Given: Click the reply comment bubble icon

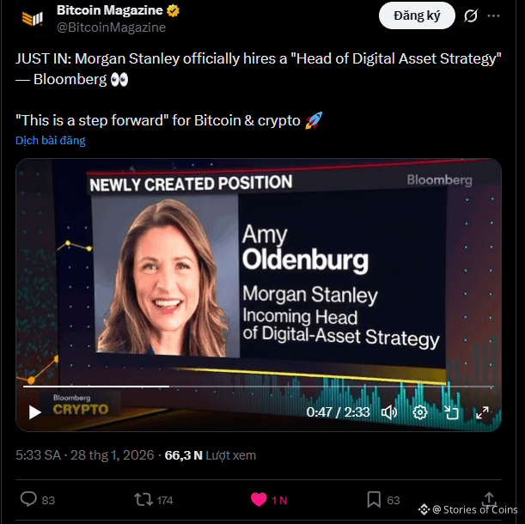Looking at the screenshot, I should click(x=28, y=499).
